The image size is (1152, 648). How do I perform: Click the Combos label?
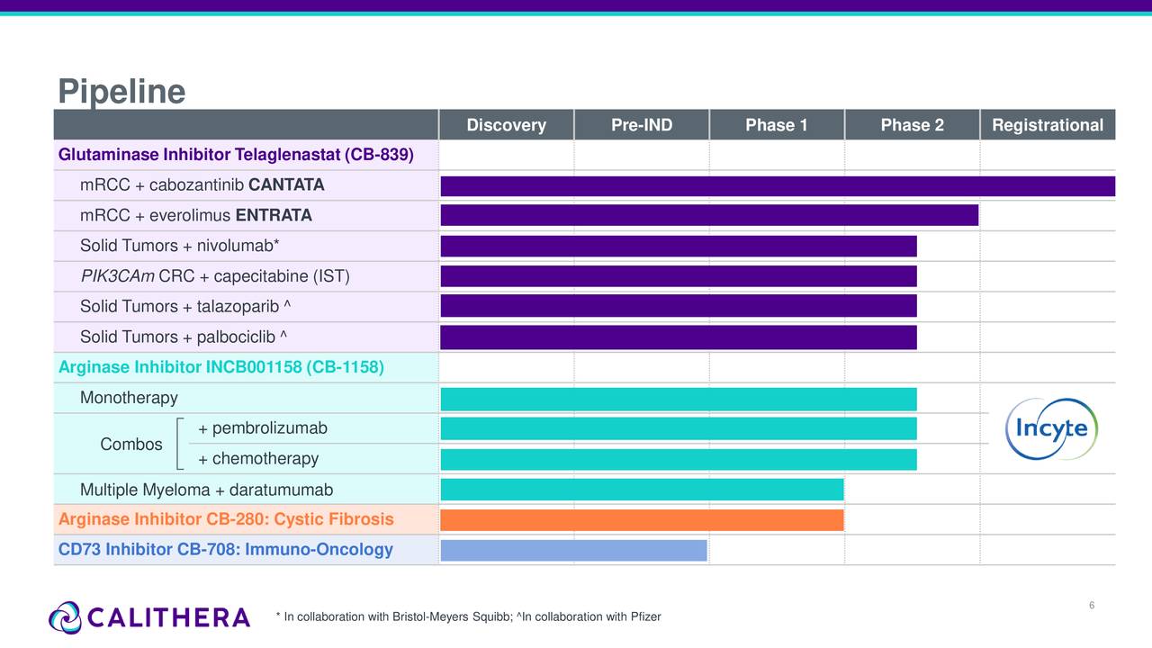click(131, 445)
